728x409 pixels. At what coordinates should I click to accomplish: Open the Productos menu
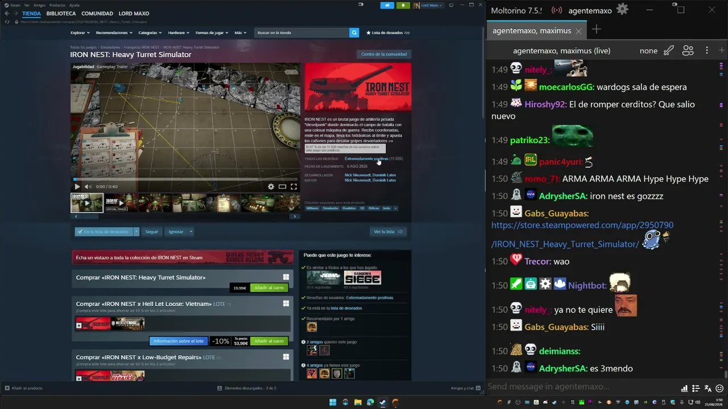[x=57, y=5]
